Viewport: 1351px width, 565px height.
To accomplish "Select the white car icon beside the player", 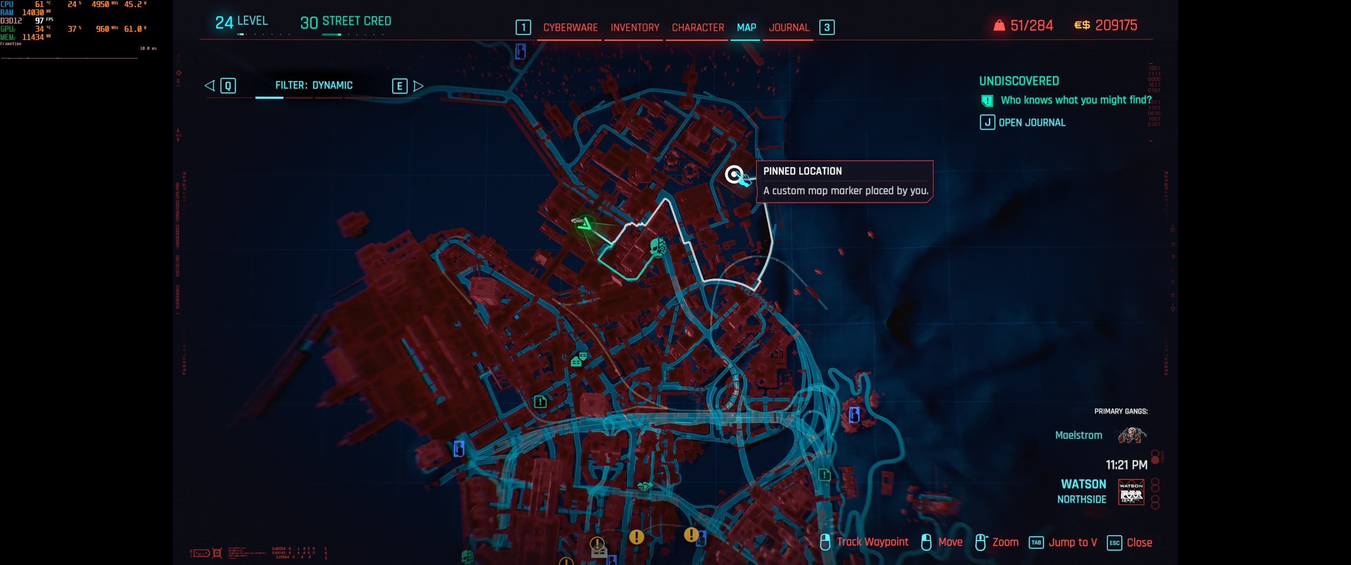I will (577, 221).
